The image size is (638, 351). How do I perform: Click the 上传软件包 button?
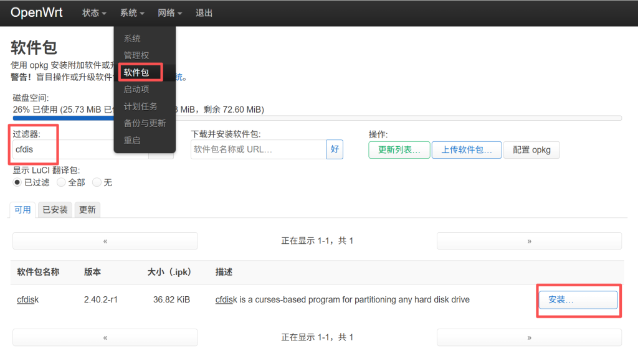[x=466, y=150]
